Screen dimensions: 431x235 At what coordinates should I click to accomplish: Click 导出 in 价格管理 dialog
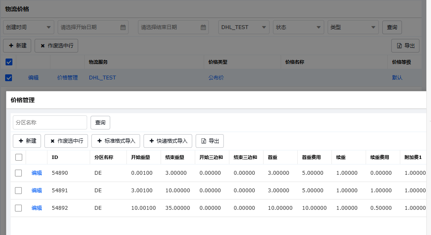210,141
